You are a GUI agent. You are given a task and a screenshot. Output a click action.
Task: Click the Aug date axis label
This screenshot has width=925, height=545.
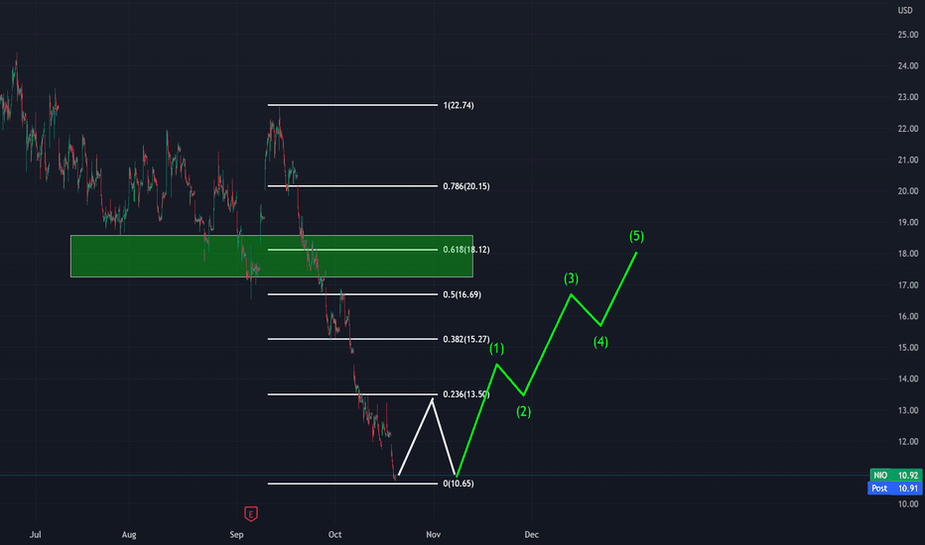[x=129, y=534]
